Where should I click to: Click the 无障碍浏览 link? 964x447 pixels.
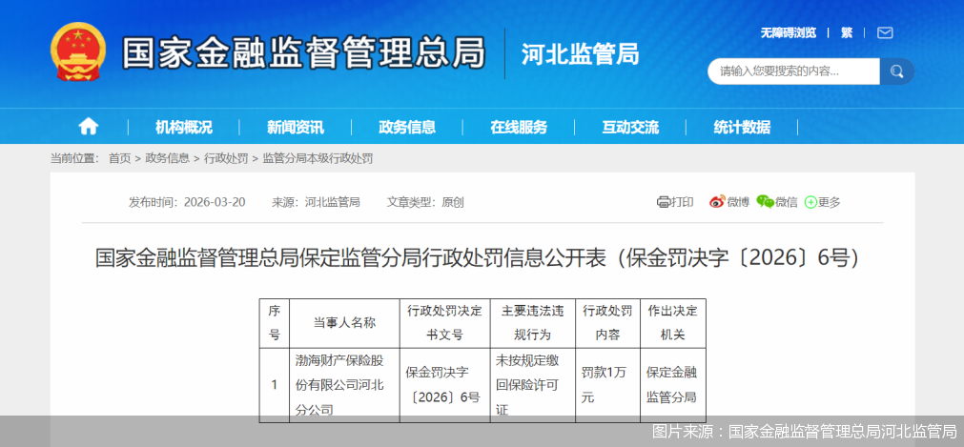789,33
